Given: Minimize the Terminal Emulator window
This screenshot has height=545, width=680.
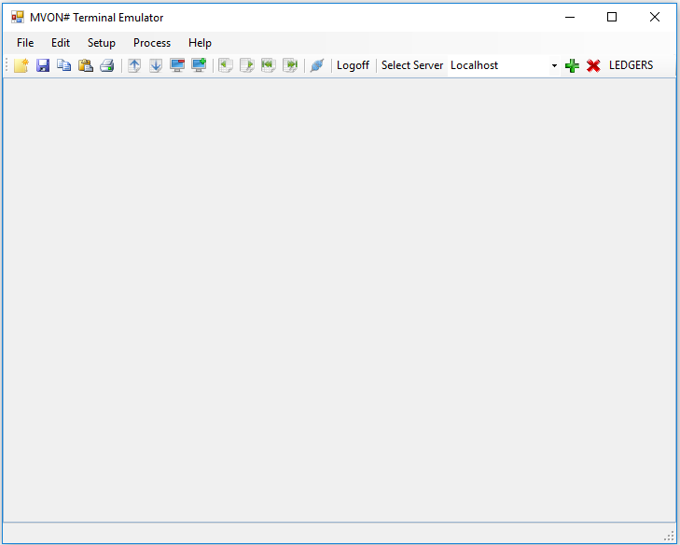Looking at the screenshot, I should [570, 18].
